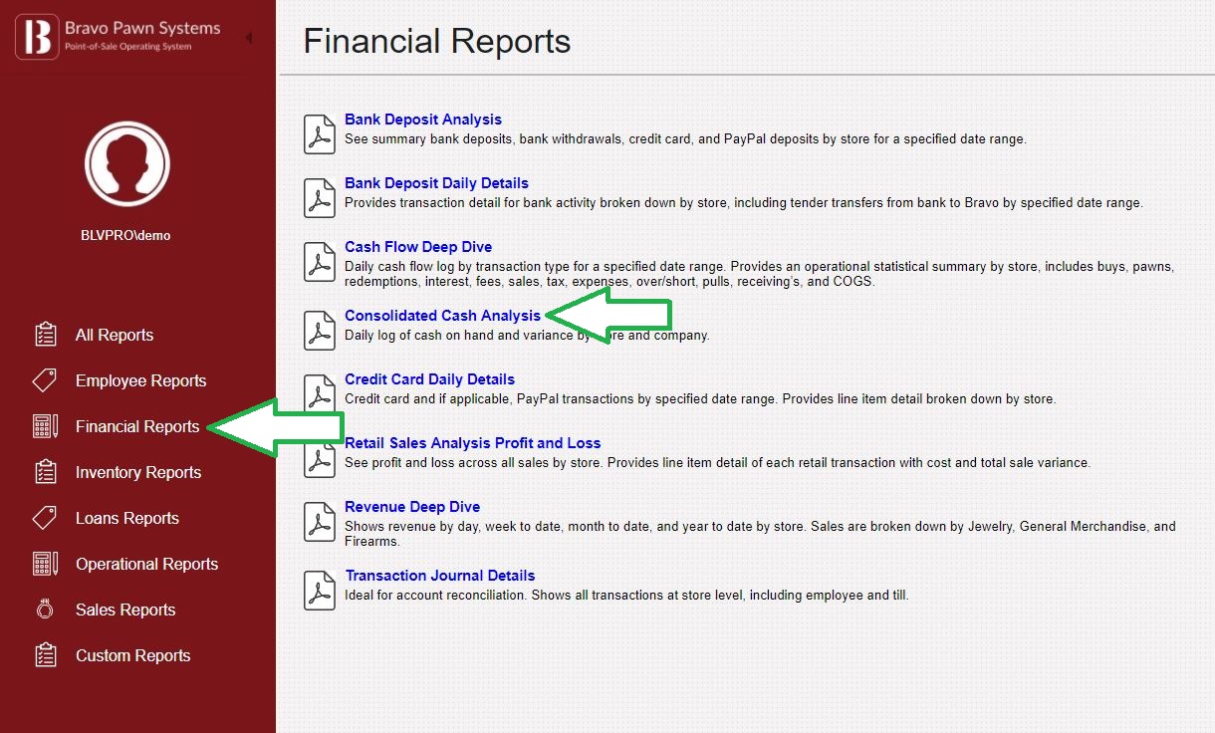The image size is (1215, 733).
Task: Click the PDF icon beside Transaction Journal Details
Action: pos(319,591)
